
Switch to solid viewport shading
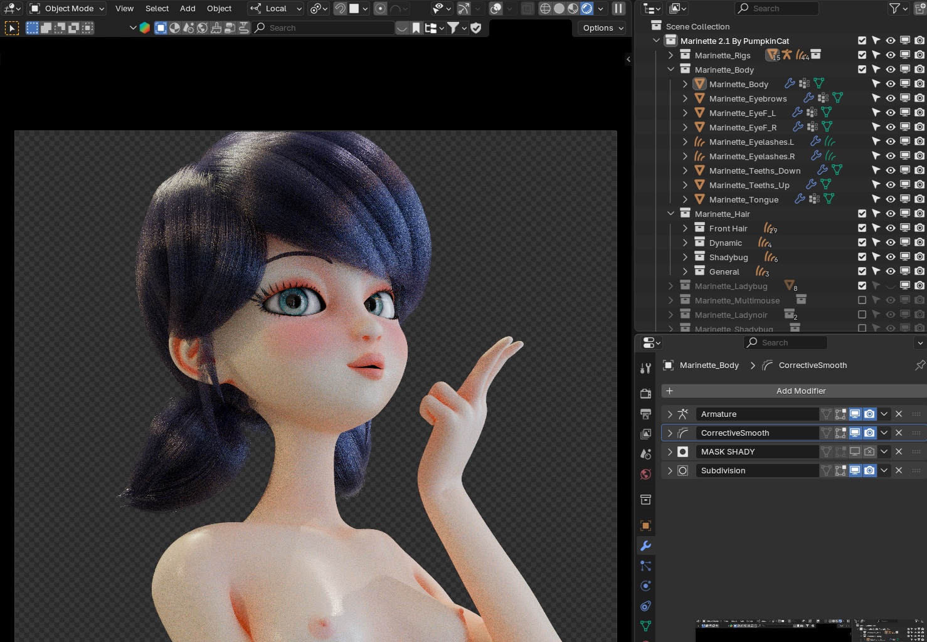(x=559, y=9)
